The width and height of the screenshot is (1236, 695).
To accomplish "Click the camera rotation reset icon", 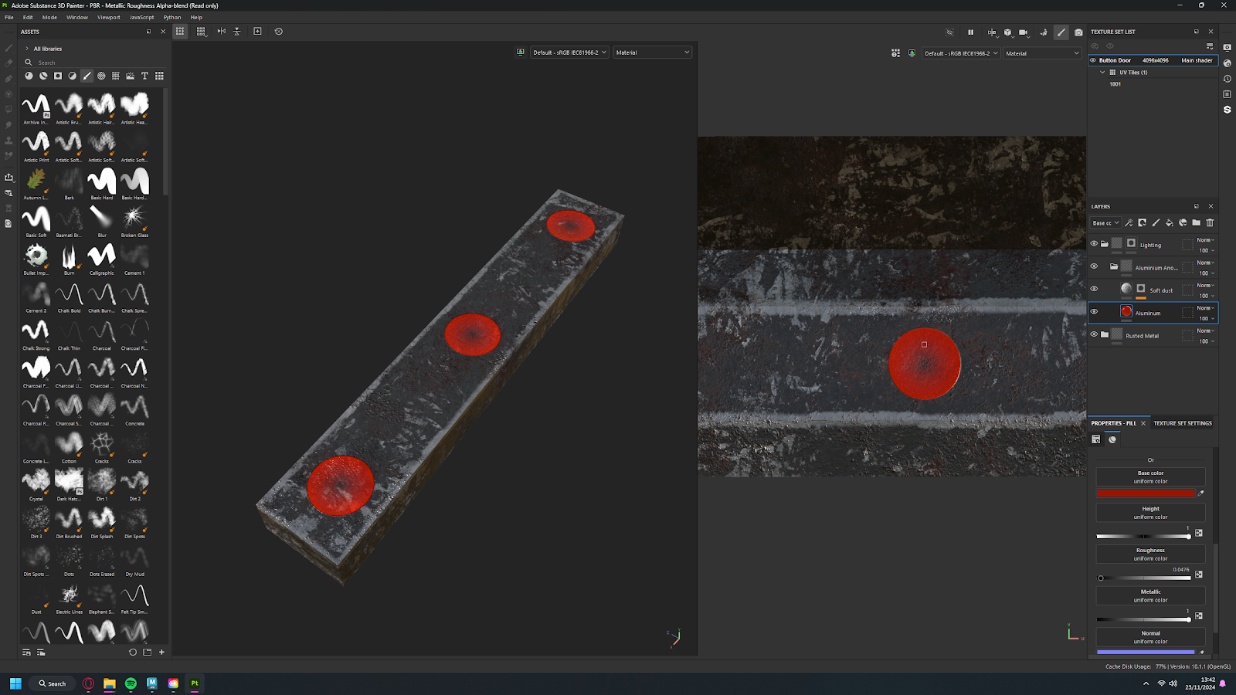I will click(x=279, y=32).
